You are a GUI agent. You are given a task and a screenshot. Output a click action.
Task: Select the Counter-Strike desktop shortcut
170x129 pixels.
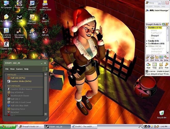6,46
